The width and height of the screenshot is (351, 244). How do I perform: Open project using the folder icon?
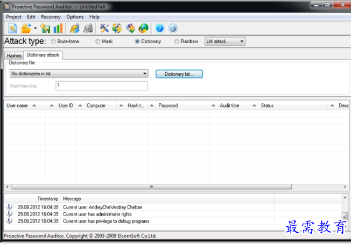pos(26,28)
